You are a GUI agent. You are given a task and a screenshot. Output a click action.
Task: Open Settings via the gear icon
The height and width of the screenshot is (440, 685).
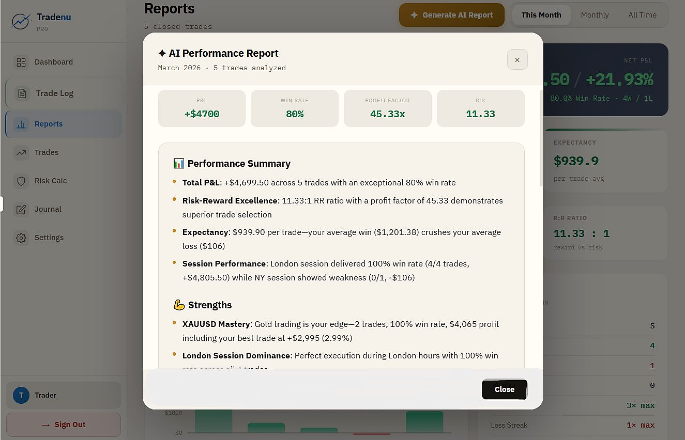(x=21, y=238)
